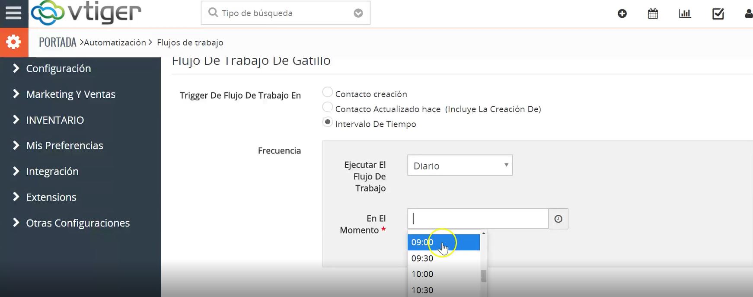Open the Diario frequency dropdown
Image resolution: width=753 pixels, height=297 pixels.
point(460,166)
